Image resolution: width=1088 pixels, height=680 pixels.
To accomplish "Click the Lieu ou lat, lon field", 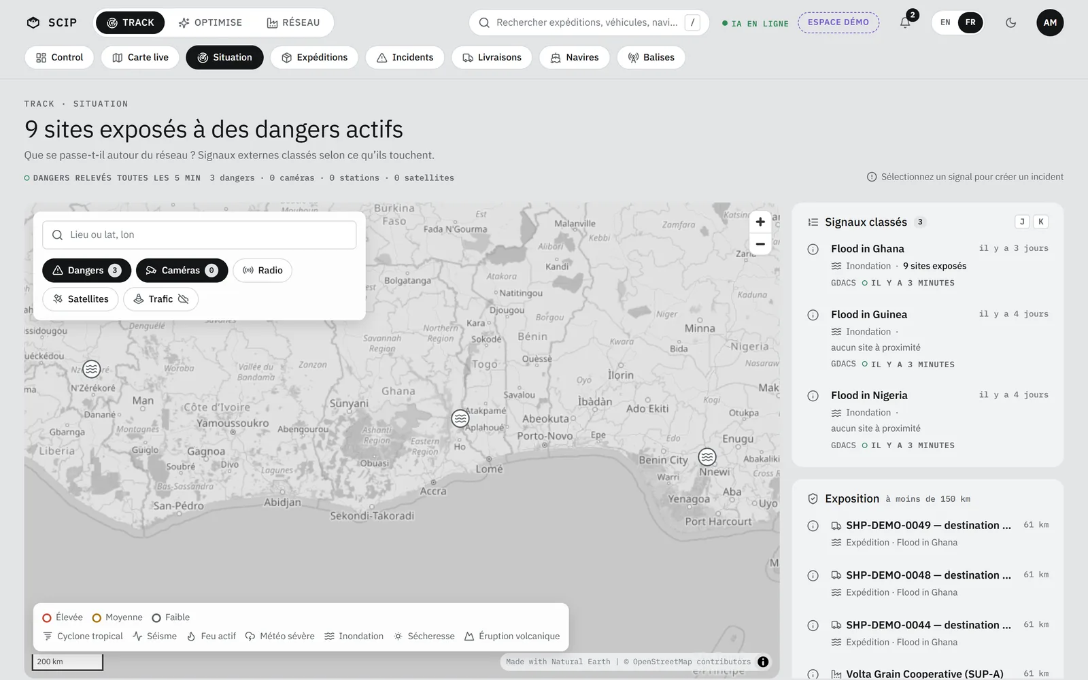I will pos(199,235).
